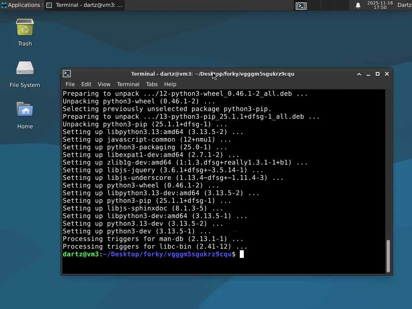Open the View menu in Terminal

[x=104, y=84]
